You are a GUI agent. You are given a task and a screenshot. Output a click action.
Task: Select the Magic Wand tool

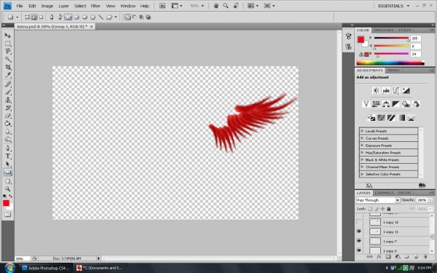pos(7,60)
